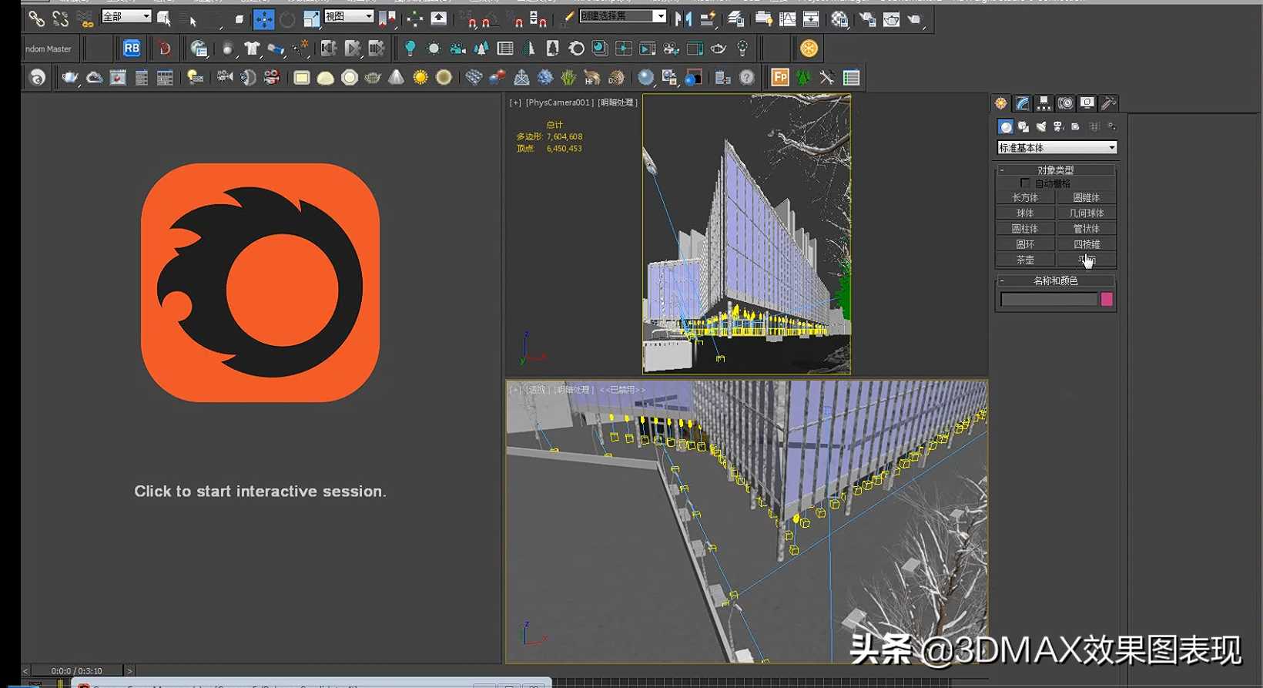Click the 圆环 Torus button
This screenshot has width=1263, height=688.
1025,244
